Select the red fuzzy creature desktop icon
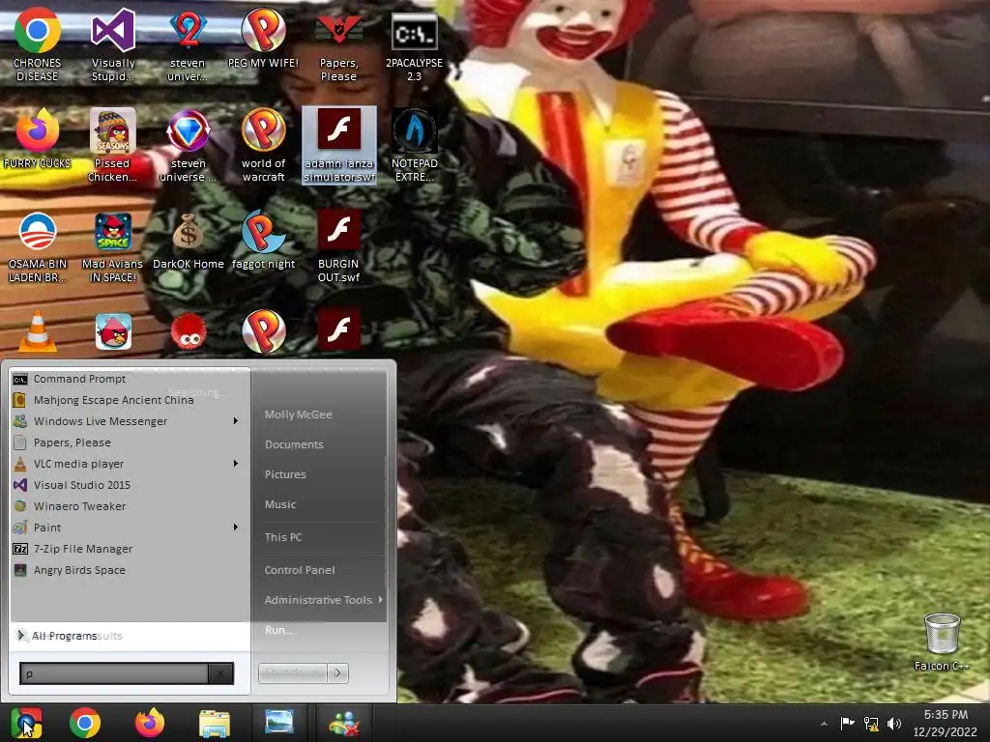Image resolution: width=990 pixels, height=742 pixels. click(x=189, y=332)
